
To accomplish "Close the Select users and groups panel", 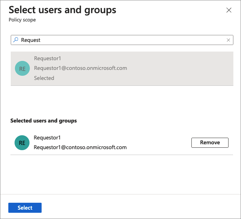I will [229, 10].
